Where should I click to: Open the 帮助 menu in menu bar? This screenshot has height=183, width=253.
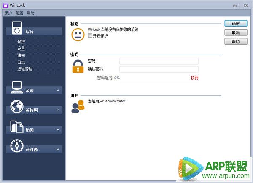31,13
